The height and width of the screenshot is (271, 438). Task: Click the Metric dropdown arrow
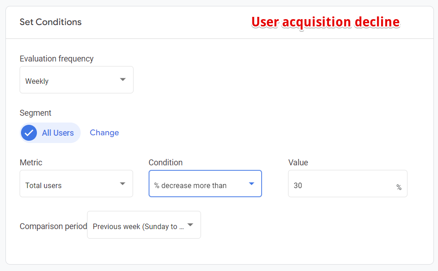click(122, 184)
